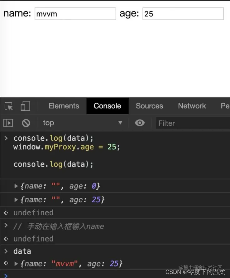Viewport: 230px width, 278px height.
Task: Click the name input containing mvvm
Action: tap(75, 14)
